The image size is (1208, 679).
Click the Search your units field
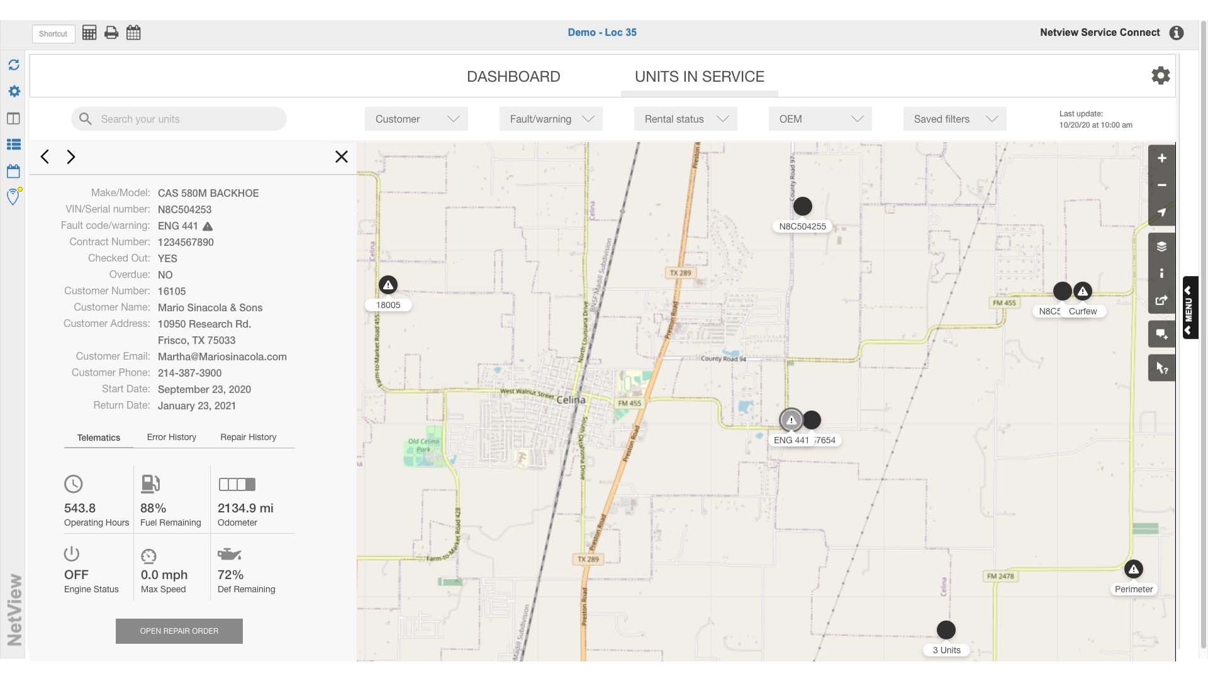coord(179,119)
